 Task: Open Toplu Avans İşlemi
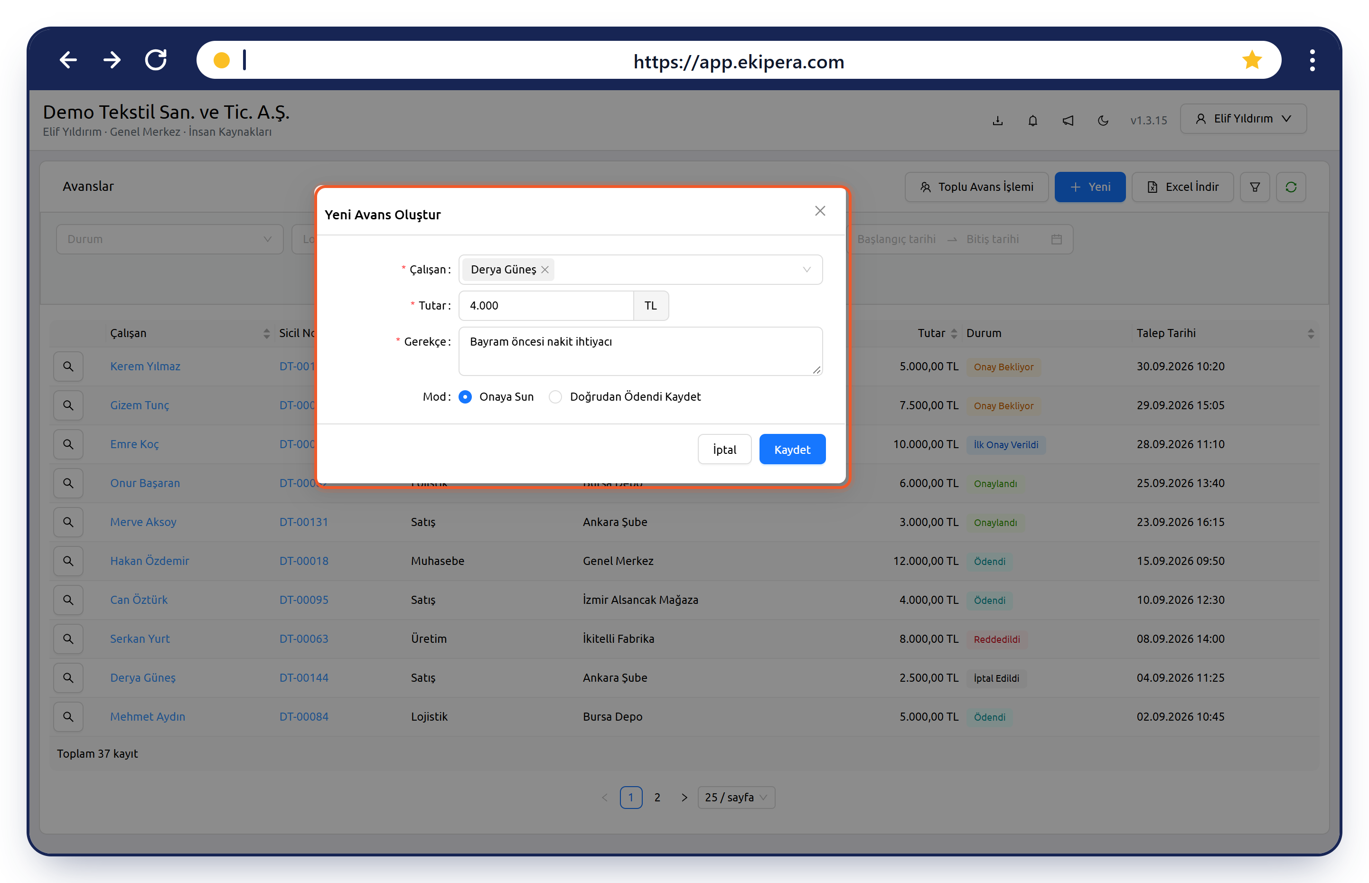pos(976,187)
